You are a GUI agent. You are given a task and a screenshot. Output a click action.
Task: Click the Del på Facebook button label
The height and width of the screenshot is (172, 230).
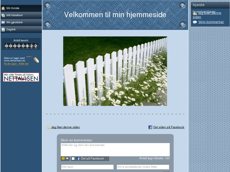[92, 158]
